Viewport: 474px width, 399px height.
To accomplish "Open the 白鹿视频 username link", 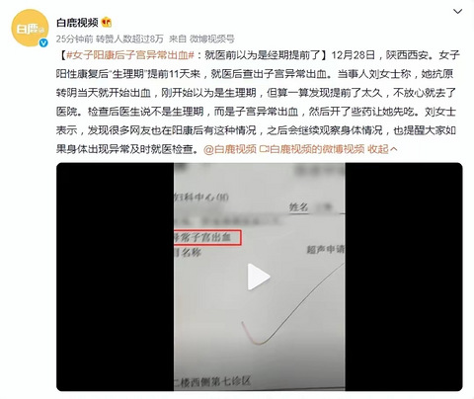I will tap(77, 23).
